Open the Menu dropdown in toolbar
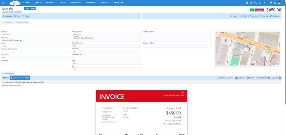286x135 pixels. (234, 16)
